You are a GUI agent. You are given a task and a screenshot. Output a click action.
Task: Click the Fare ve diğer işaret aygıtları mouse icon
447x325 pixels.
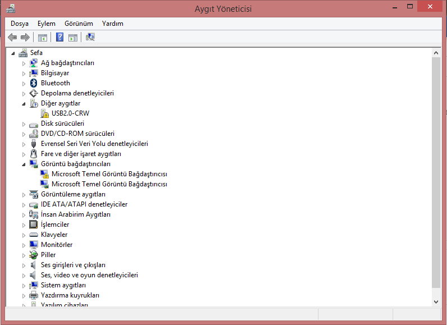34,154
